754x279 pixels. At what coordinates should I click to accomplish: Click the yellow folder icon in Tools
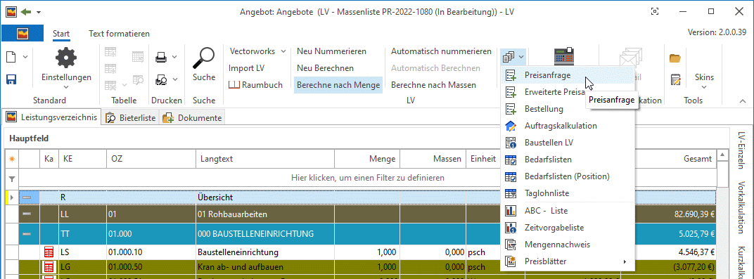676,58
